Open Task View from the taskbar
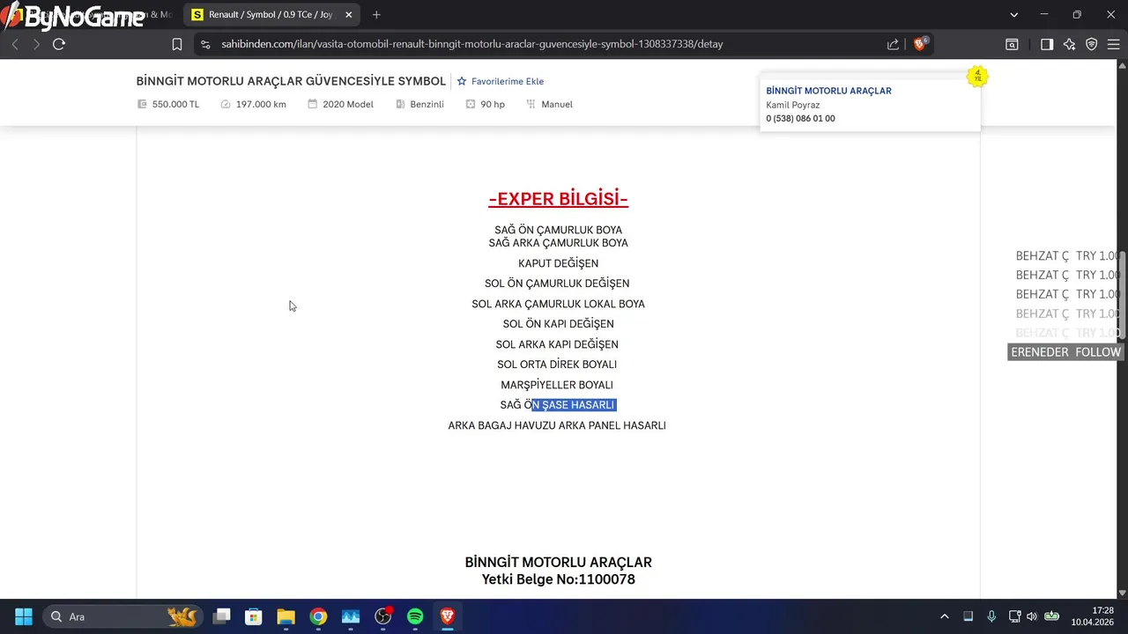Image resolution: width=1128 pixels, height=634 pixels. 221,616
